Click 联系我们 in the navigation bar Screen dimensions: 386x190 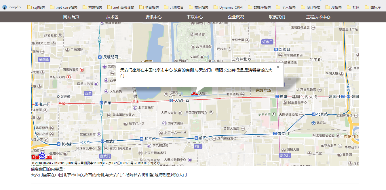pyautogui.click(x=277, y=17)
